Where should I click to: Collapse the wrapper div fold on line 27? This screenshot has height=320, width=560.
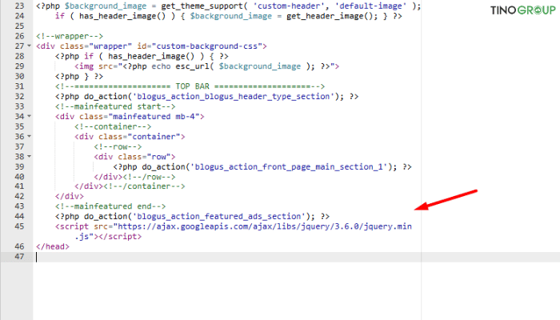click(x=30, y=46)
